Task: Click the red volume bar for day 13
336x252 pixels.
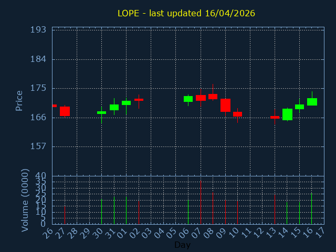Action: 275,209
